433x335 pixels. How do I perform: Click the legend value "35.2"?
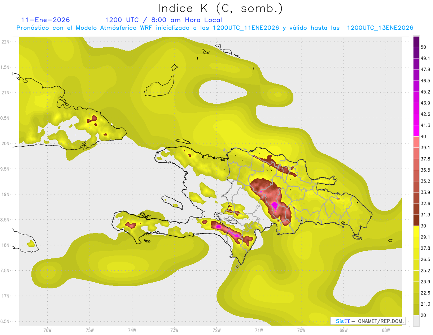click(425, 181)
